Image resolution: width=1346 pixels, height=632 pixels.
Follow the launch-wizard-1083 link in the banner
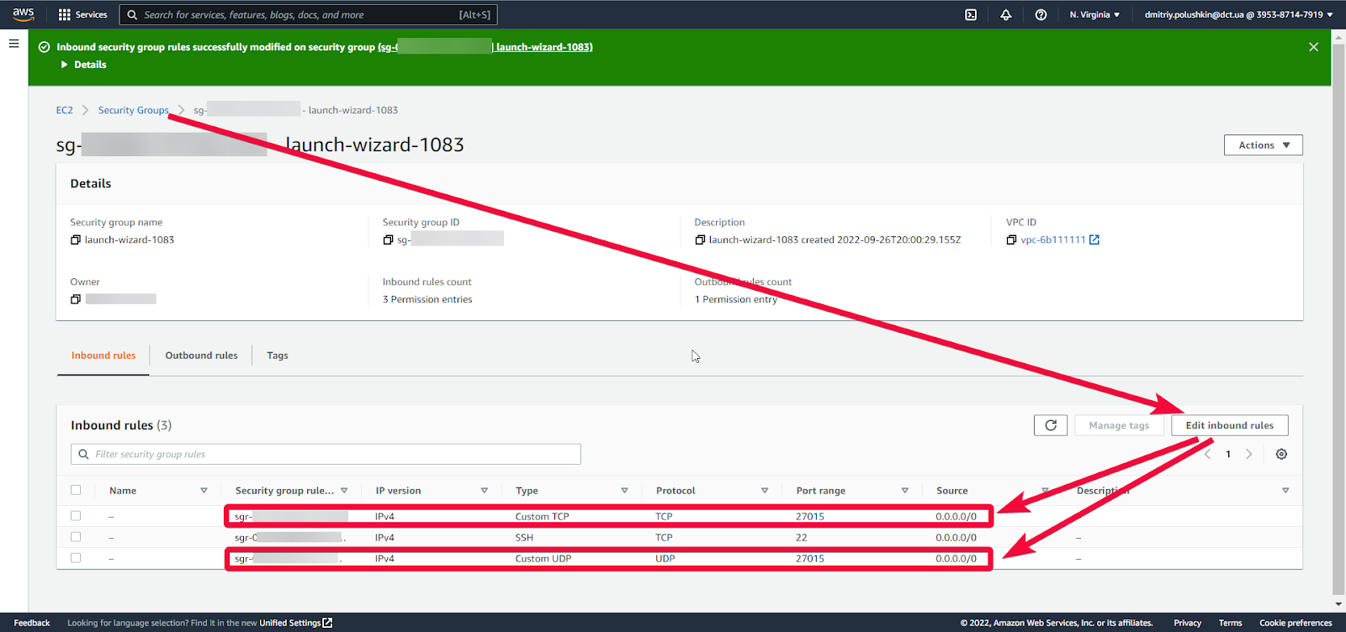coord(544,47)
